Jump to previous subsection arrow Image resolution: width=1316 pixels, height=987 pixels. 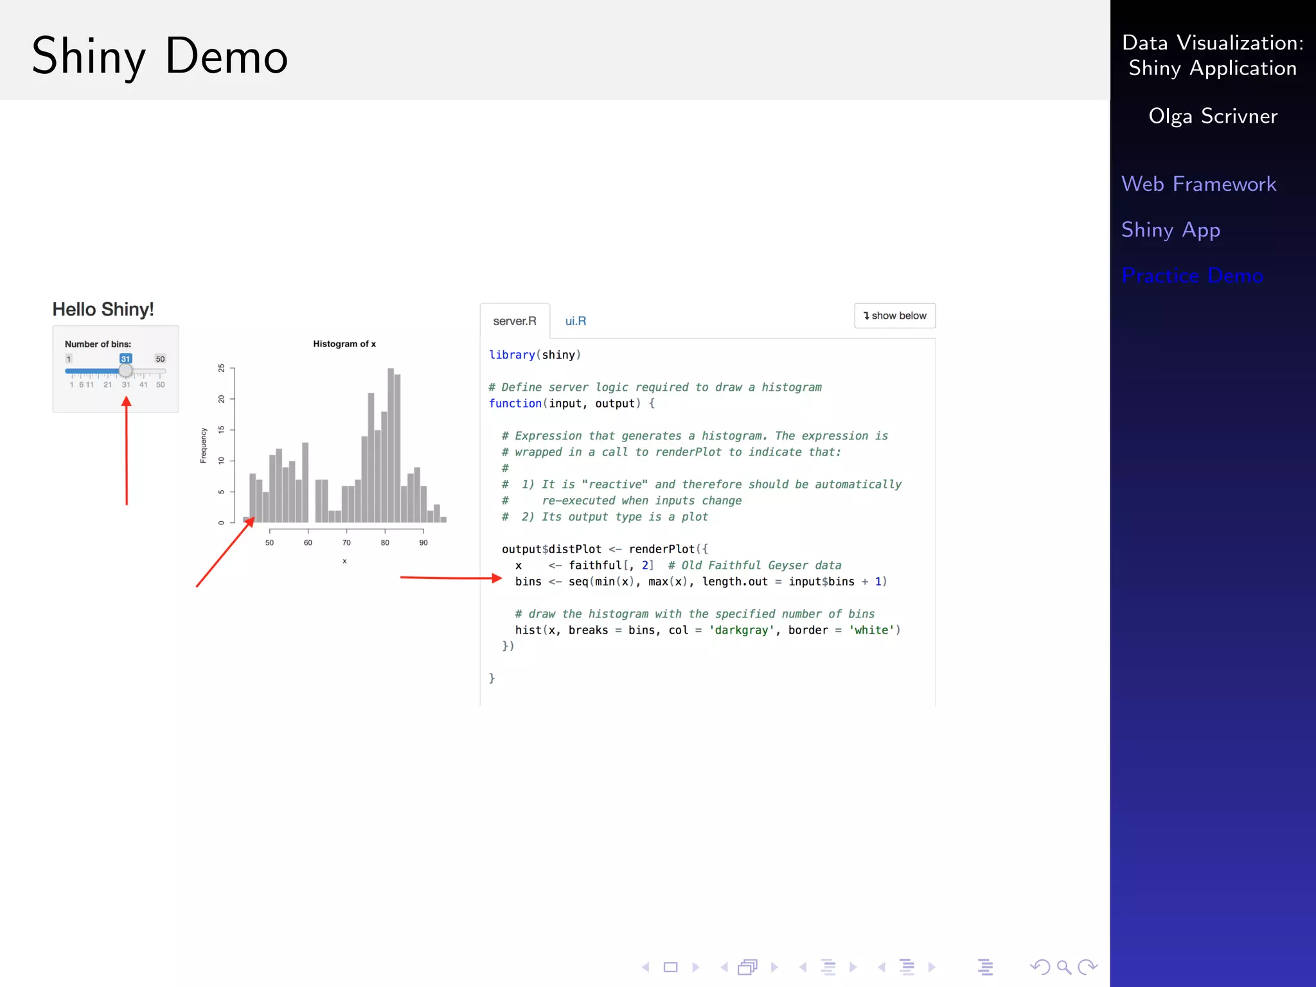(x=803, y=967)
